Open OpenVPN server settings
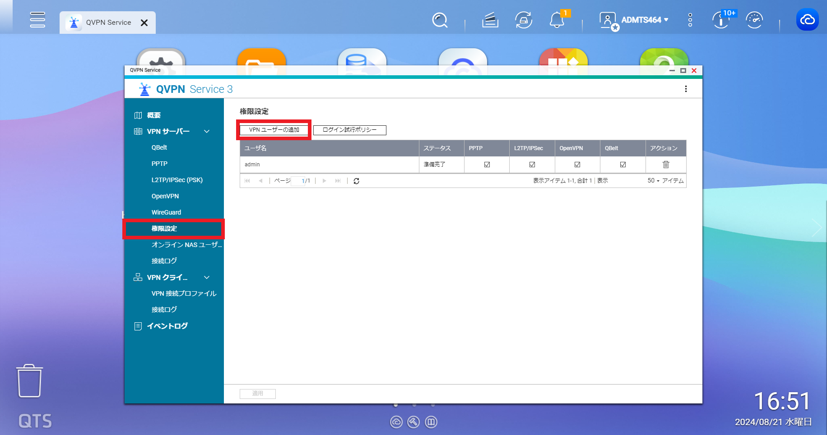 tap(165, 196)
